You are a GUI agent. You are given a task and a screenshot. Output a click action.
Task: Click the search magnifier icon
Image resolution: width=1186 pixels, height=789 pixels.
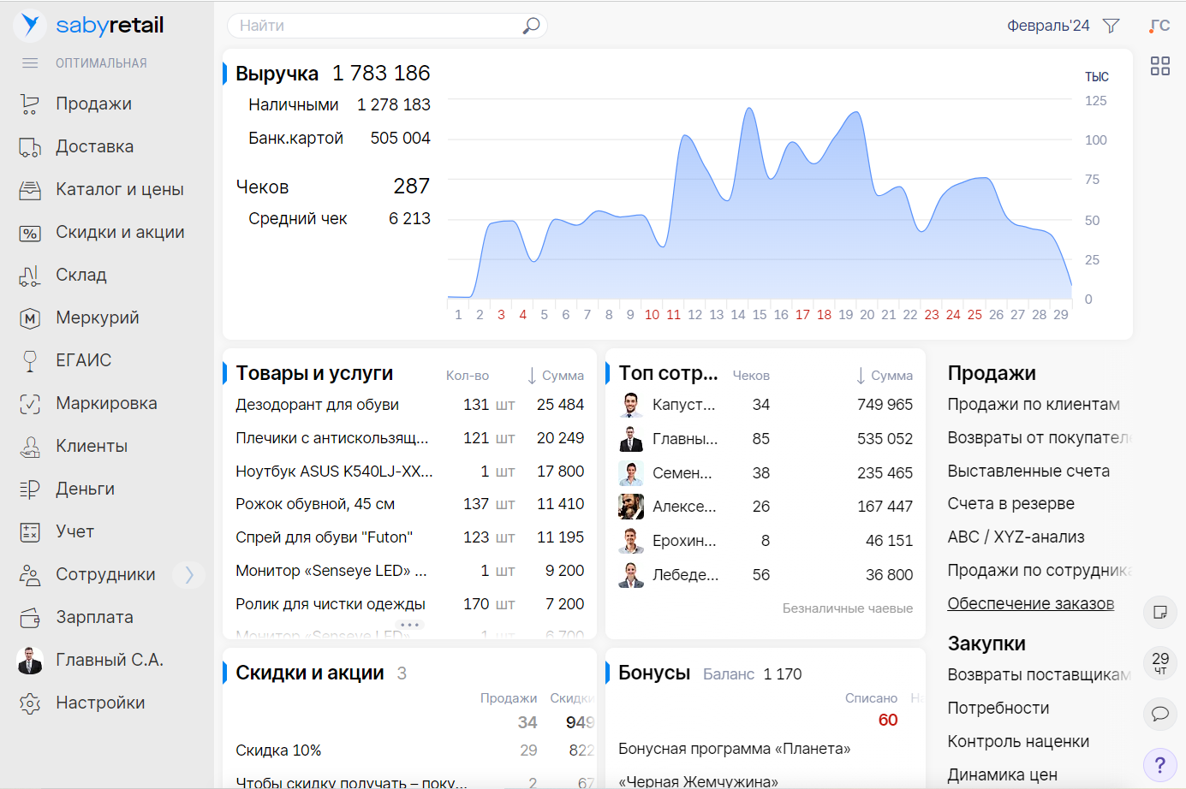(x=531, y=26)
